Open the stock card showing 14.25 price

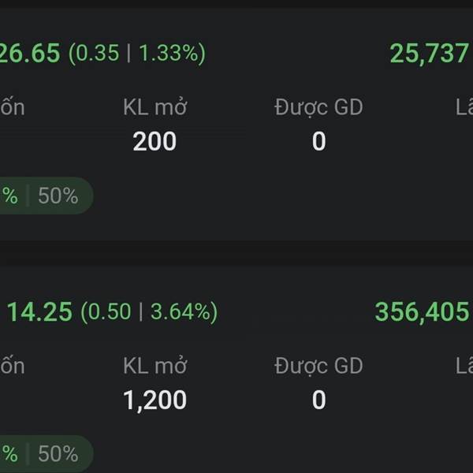[236, 370]
